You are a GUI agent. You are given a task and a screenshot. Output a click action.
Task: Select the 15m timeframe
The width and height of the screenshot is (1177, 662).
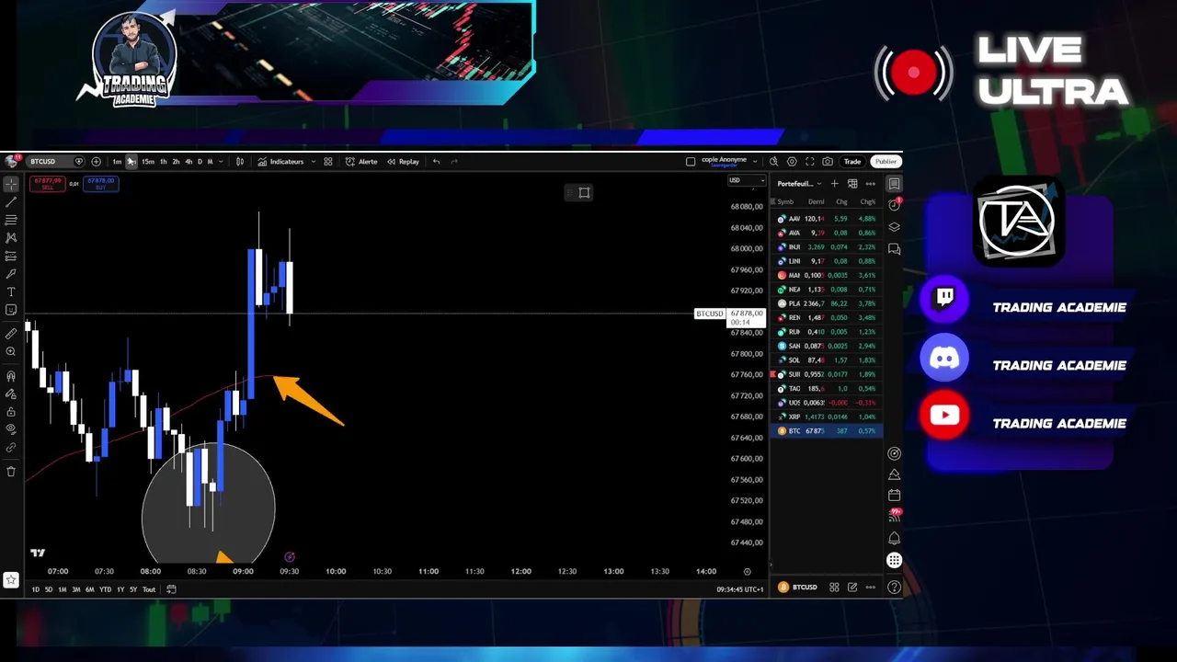(x=148, y=162)
